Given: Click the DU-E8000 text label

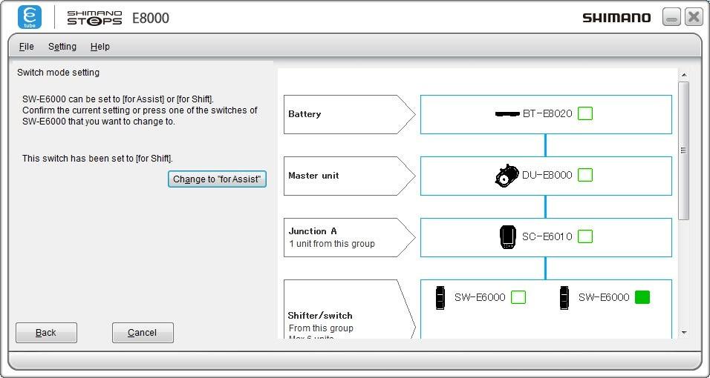Looking at the screenshot, I should click(x=547, y=175).
